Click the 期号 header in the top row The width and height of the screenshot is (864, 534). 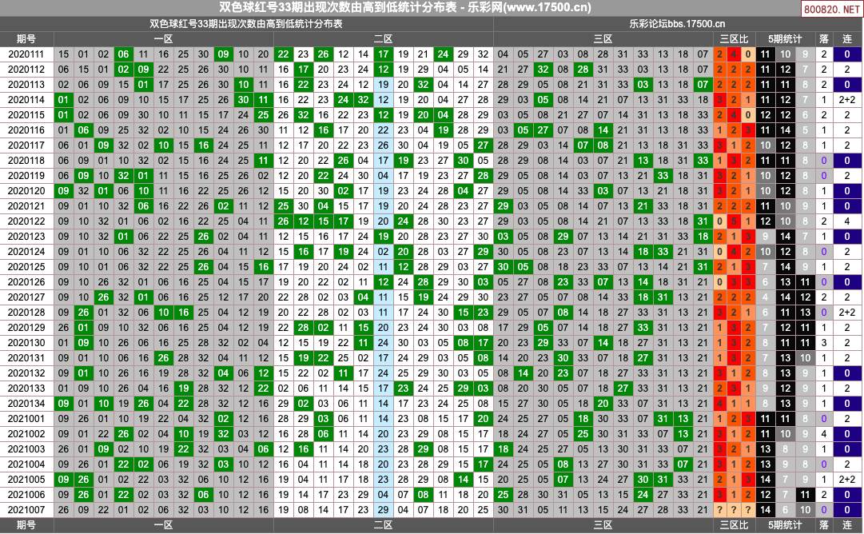(x=26, y=39)
